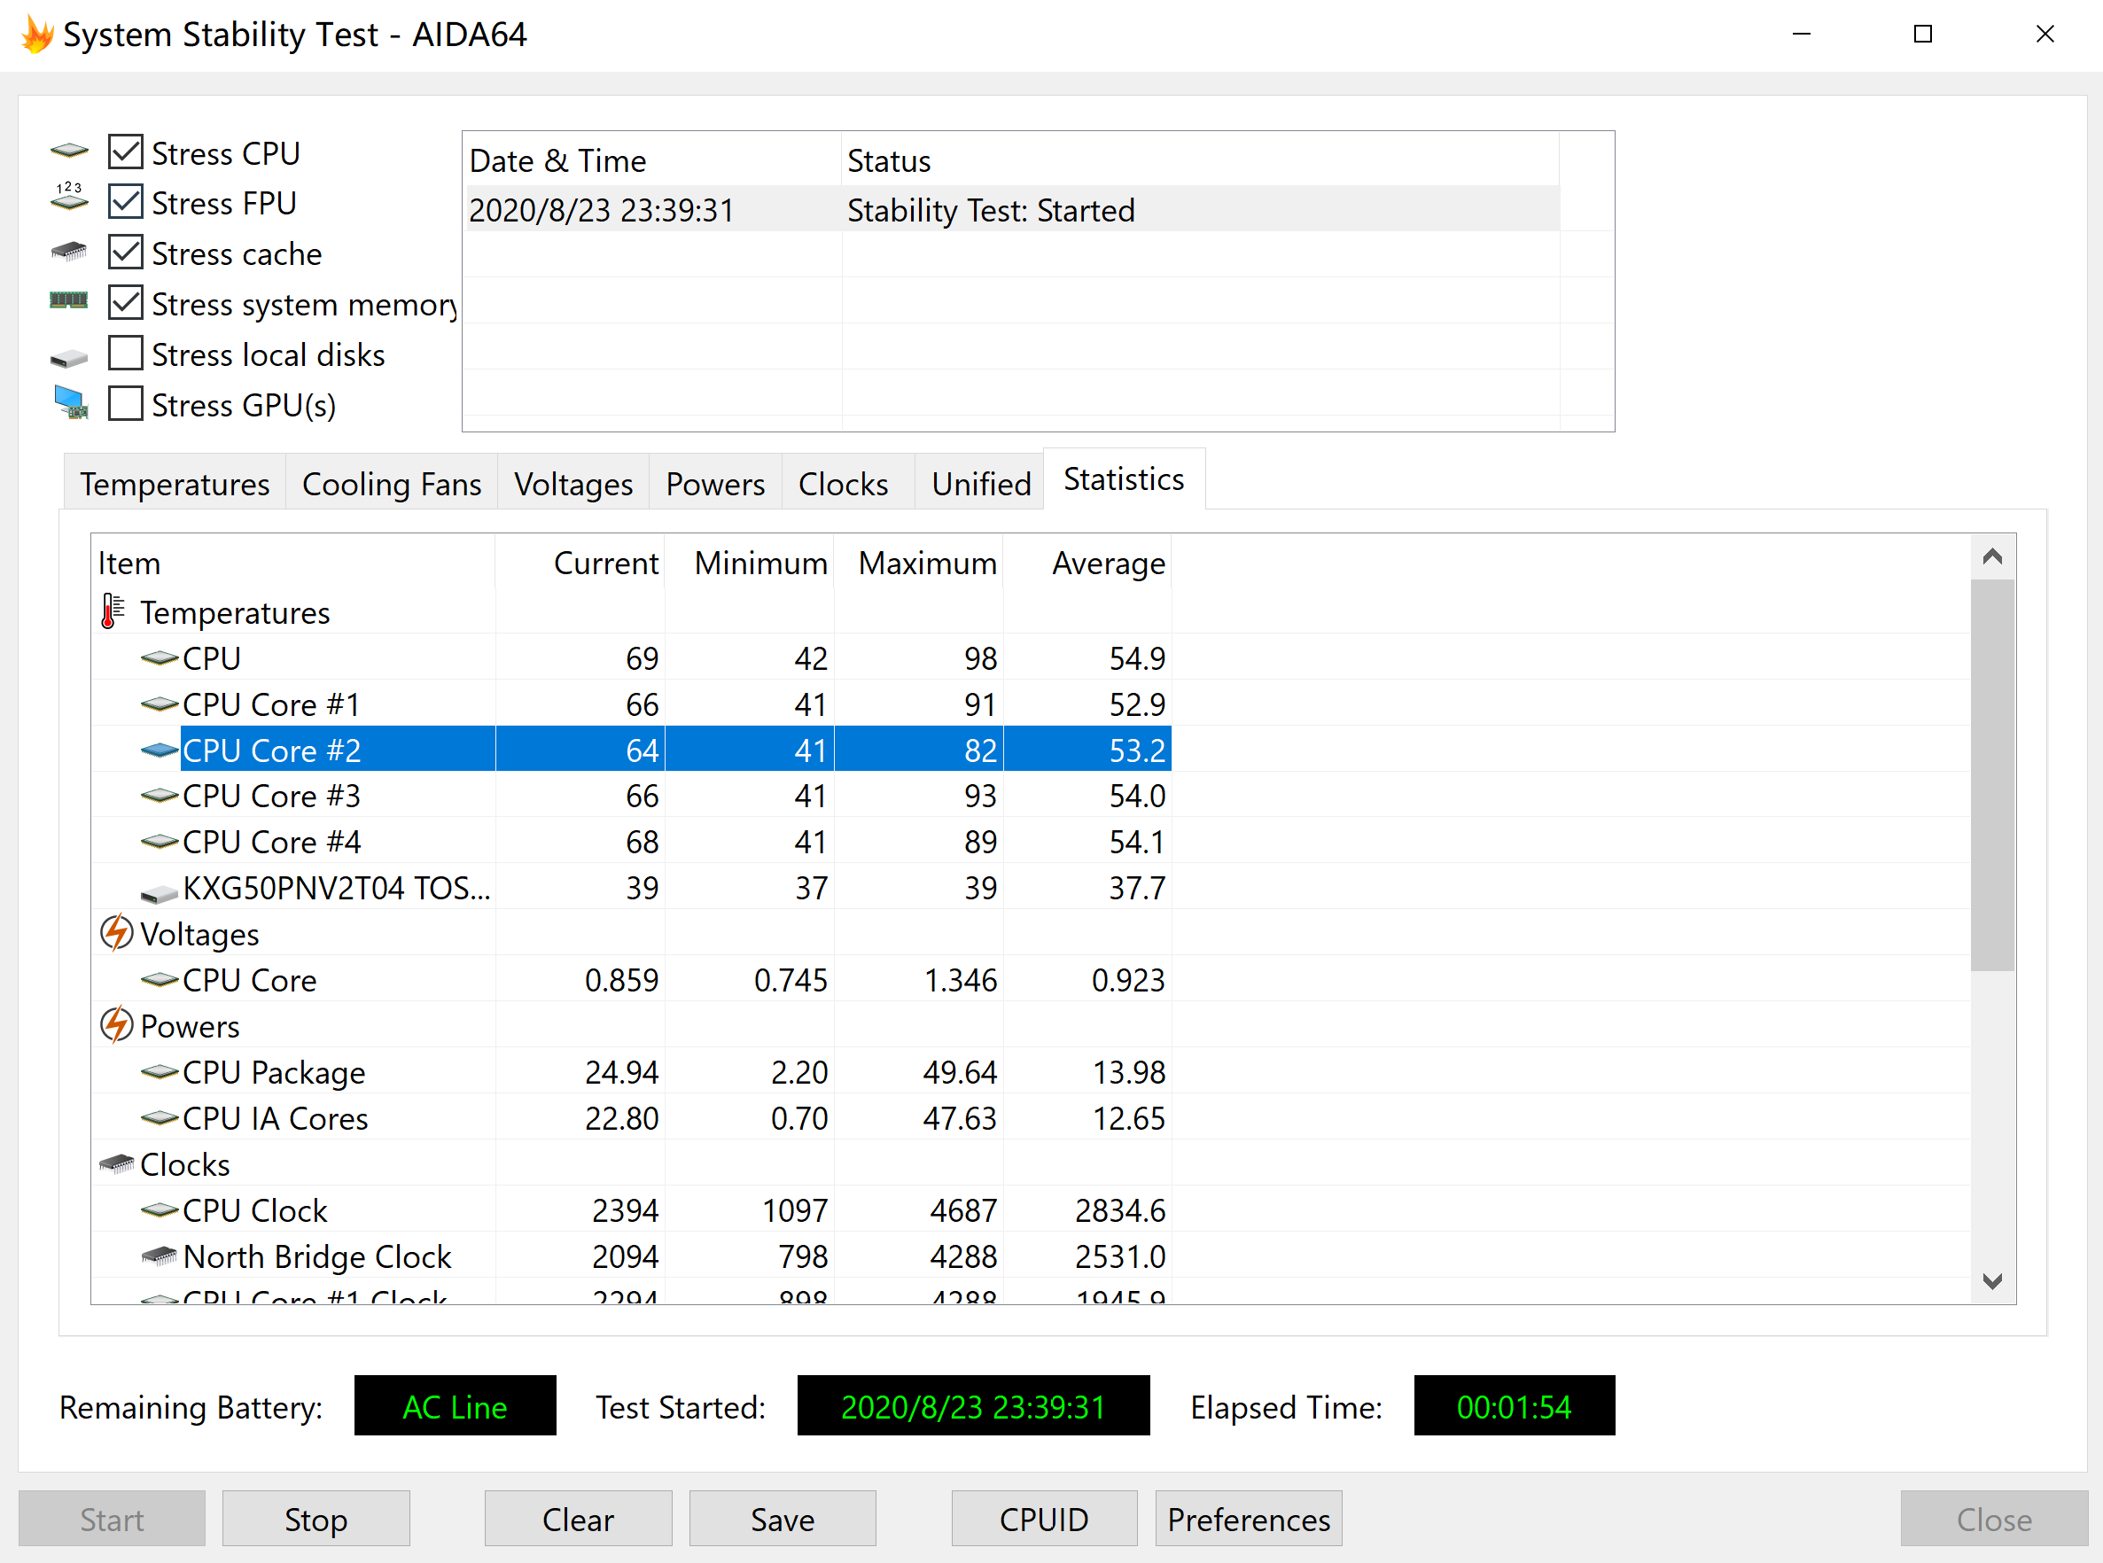Select the KXG50PNV2T04 TOS... row

(632, 888)
